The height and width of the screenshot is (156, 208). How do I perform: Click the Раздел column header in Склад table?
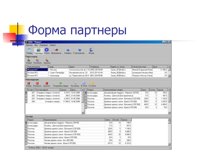click(x=35, y=120)
